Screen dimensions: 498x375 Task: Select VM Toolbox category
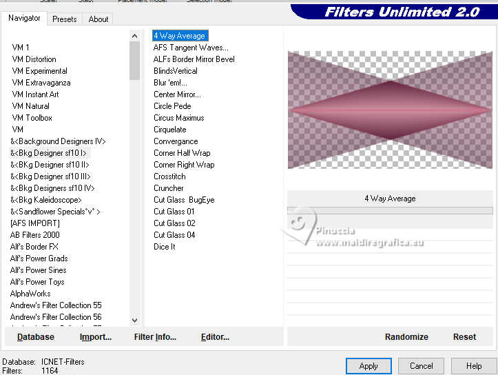click(x=32, y=118)
